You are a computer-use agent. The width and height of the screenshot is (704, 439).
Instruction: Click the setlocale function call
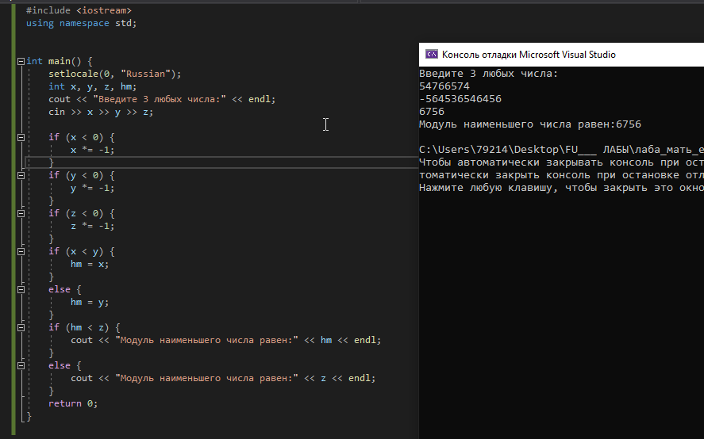(114, 74)
